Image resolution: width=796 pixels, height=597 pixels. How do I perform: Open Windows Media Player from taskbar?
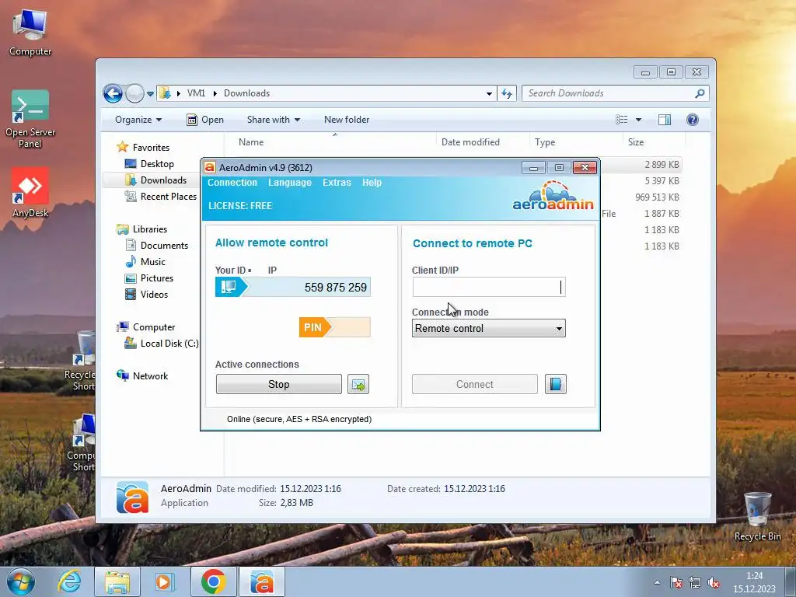tap(165, 581)
